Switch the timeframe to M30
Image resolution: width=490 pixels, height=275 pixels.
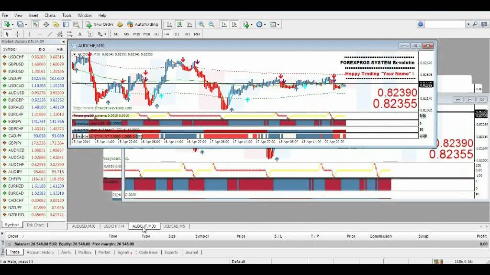click(146, 34)
